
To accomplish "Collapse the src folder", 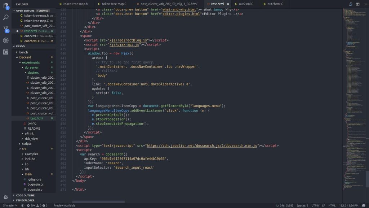I will pyautogui.click(x=20, y=149).
